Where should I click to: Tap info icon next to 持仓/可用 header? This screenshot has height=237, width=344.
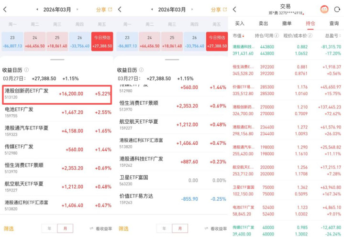point(277,35)
